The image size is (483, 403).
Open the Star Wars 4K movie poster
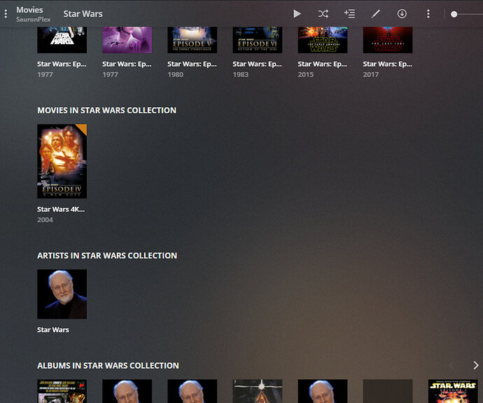pyautogui.click(x=62, y=161)
